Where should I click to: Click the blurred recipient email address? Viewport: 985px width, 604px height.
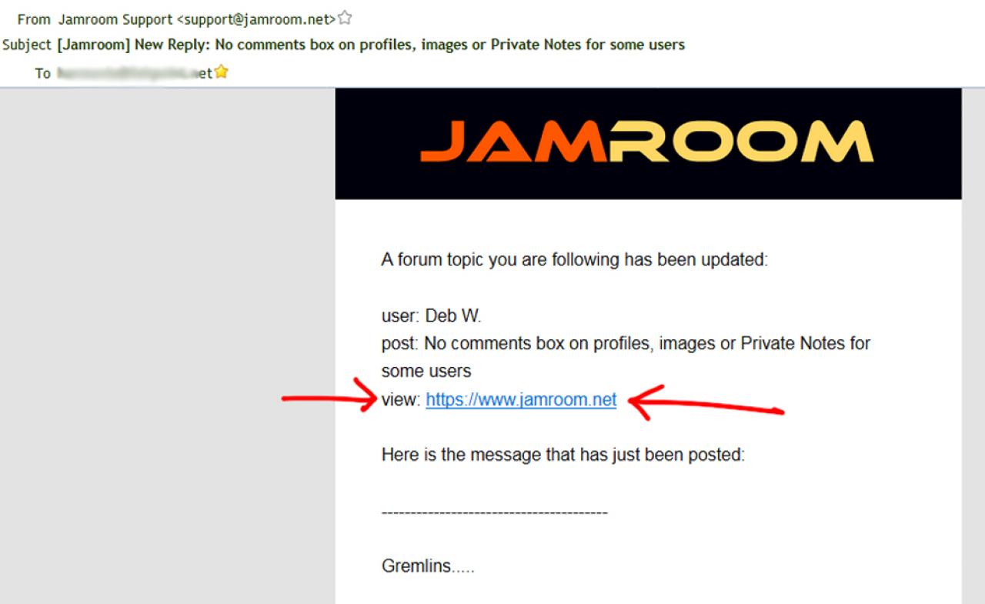tap(135, 73)
